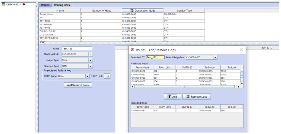Switch to the Routes tab
The width and height of the screenshot is (281, 134).
(x=45, y=5)
